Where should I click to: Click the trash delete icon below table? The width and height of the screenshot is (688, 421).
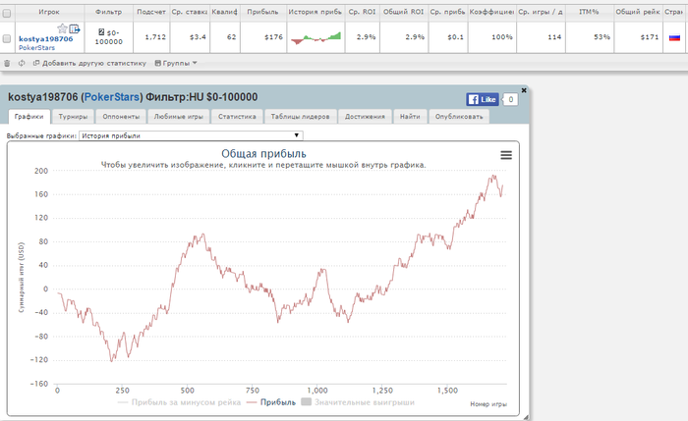pos(7,63)
